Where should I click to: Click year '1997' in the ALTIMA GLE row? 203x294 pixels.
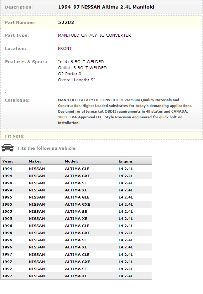click(7, 254)
